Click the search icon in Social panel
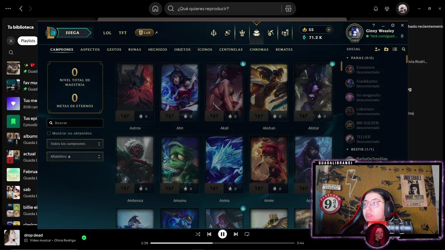445x250 pixels. coord(404,49)
